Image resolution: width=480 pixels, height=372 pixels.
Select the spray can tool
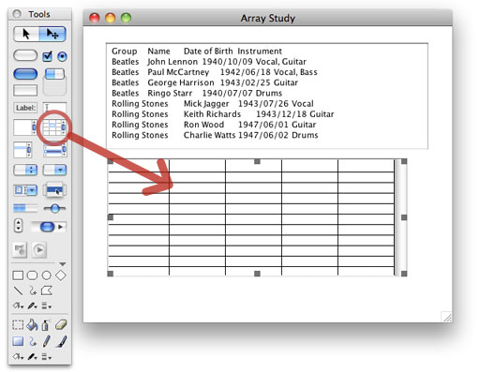coord(46,325)
